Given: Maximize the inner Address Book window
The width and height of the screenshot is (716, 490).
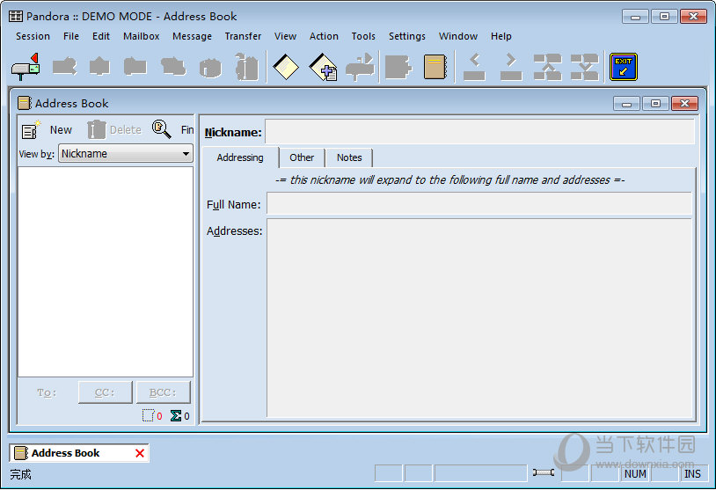Looking at the screenshot, I should tap(655, 104).
